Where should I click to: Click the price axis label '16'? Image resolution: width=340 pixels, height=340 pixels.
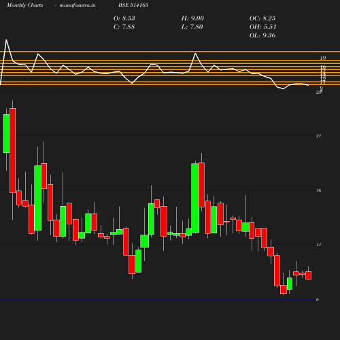(318, 190)
